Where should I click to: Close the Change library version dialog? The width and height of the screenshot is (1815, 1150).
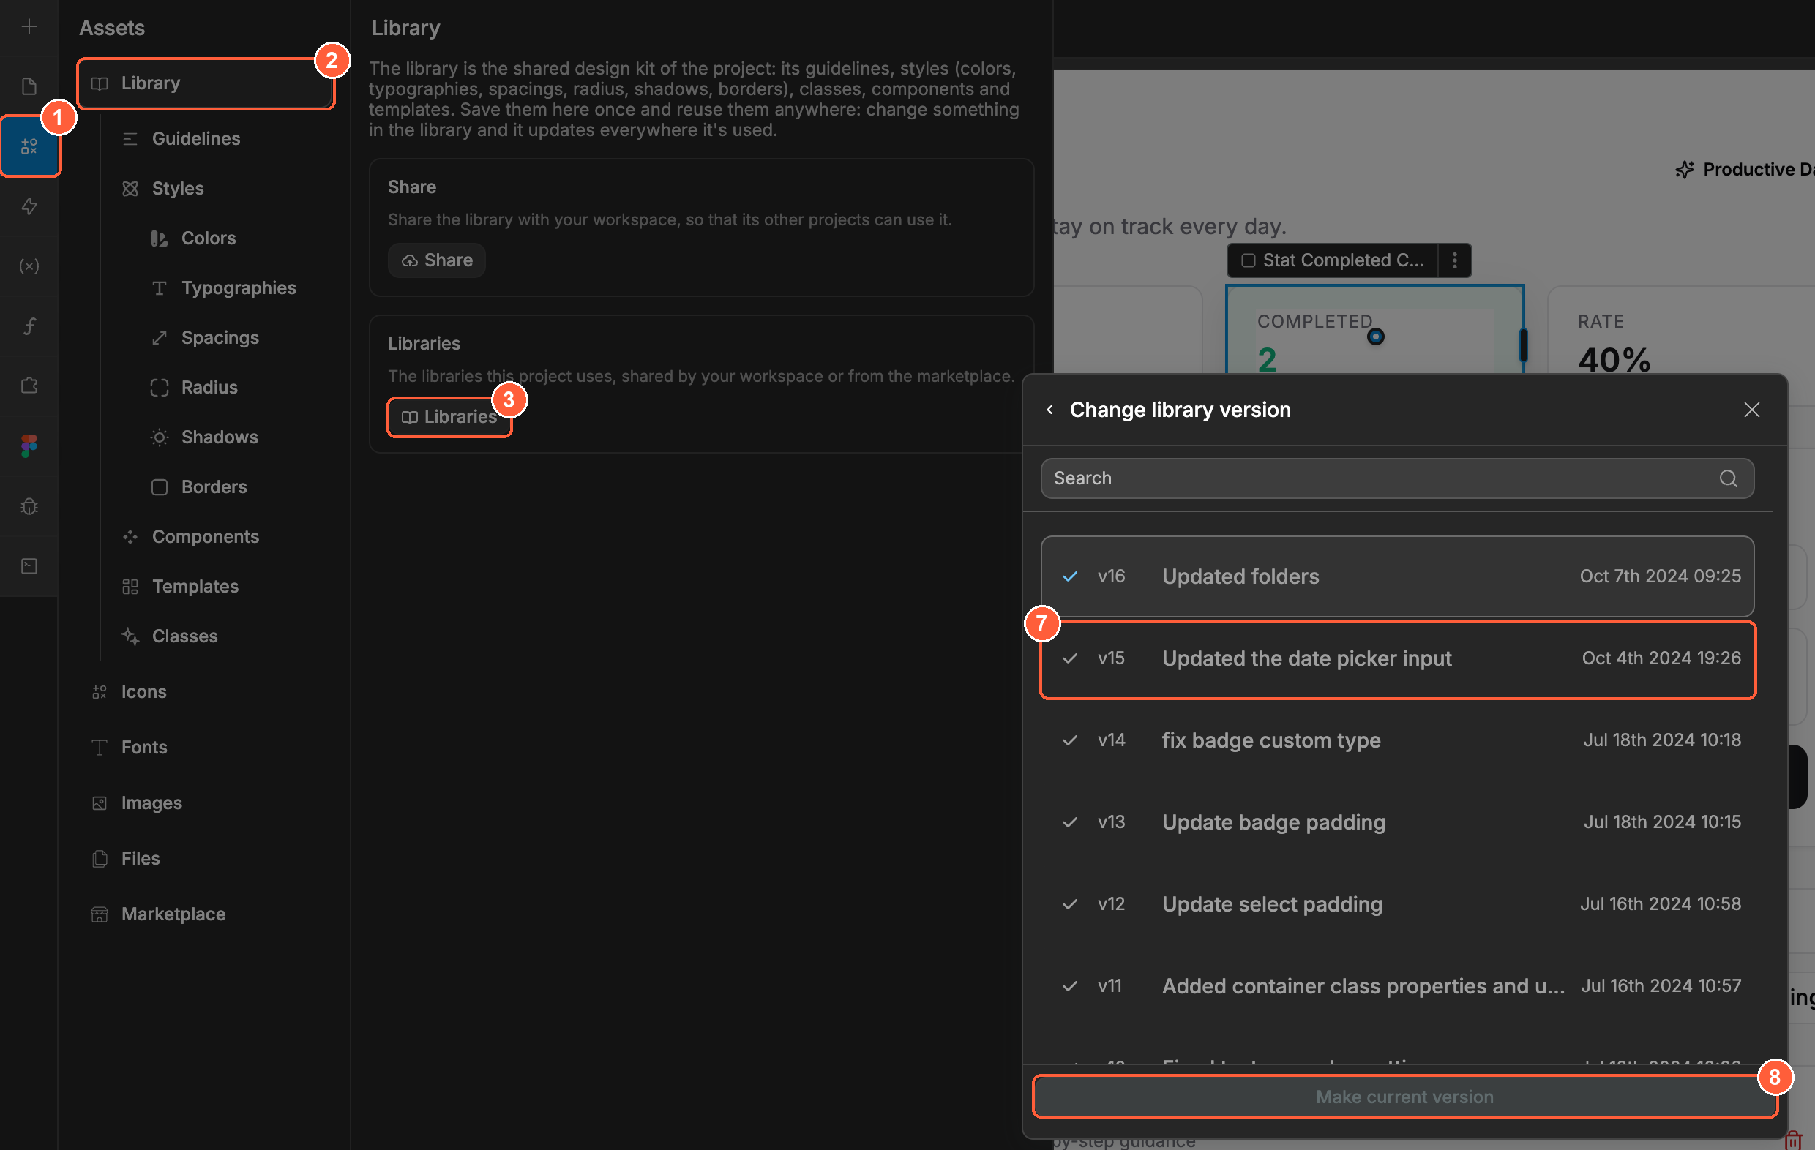click(x=1751, y=410)
